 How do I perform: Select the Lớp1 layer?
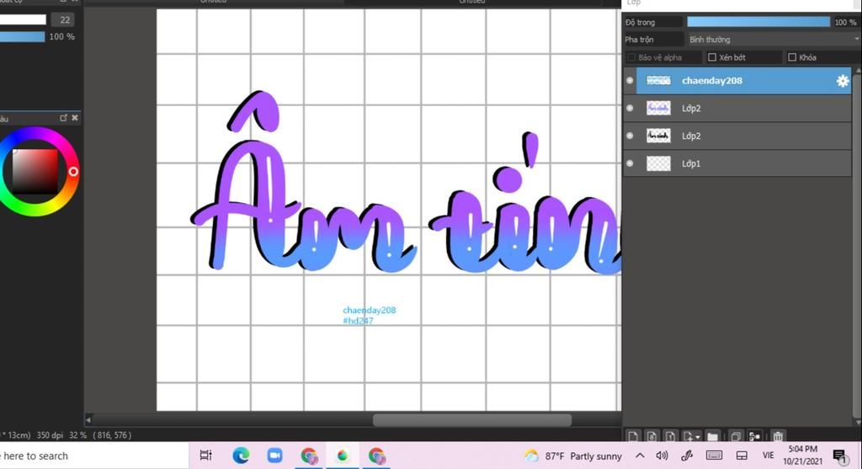[743, 163]
